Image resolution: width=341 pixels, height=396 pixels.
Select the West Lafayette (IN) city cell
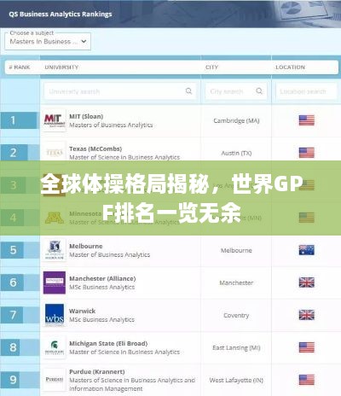[236, 380]
